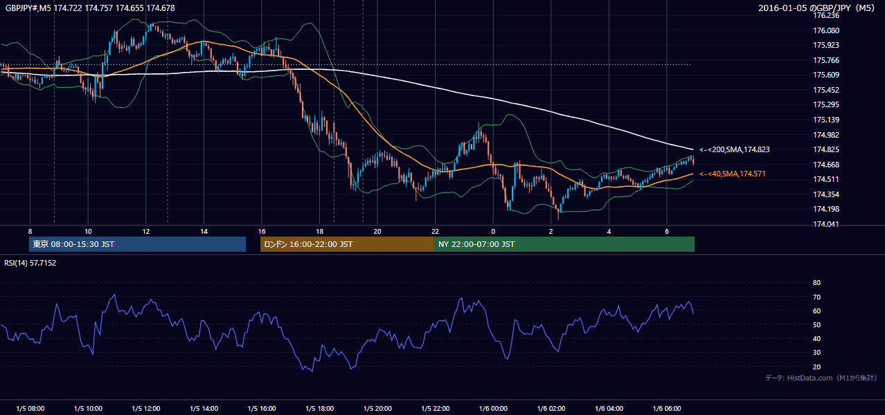Click price axis value 175.452
The width and height of the screenshot is (885, 415).
click(826, 90)
